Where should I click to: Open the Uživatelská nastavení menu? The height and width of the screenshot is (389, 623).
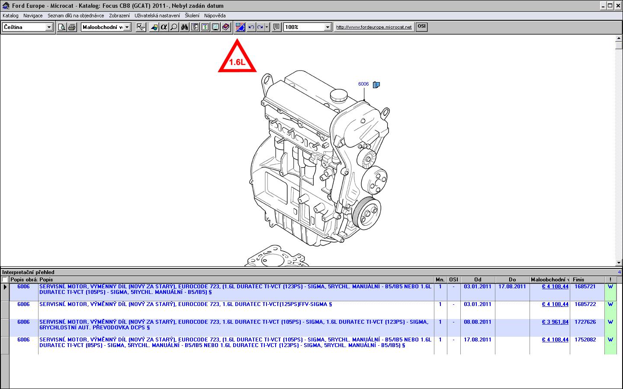coord(157,16)
